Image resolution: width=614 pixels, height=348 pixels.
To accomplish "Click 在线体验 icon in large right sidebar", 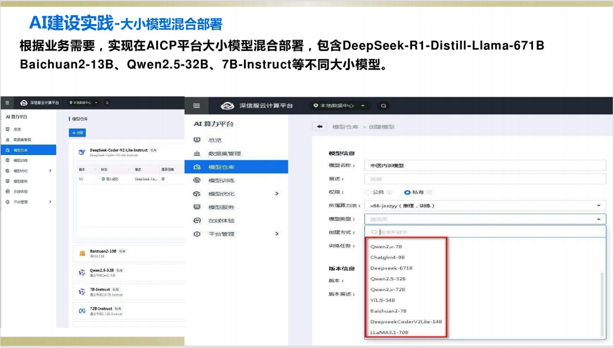I will tap(197, 221).
